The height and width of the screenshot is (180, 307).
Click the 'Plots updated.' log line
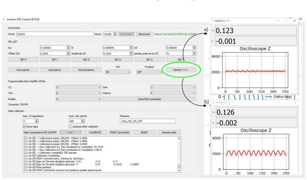point(38,167)
